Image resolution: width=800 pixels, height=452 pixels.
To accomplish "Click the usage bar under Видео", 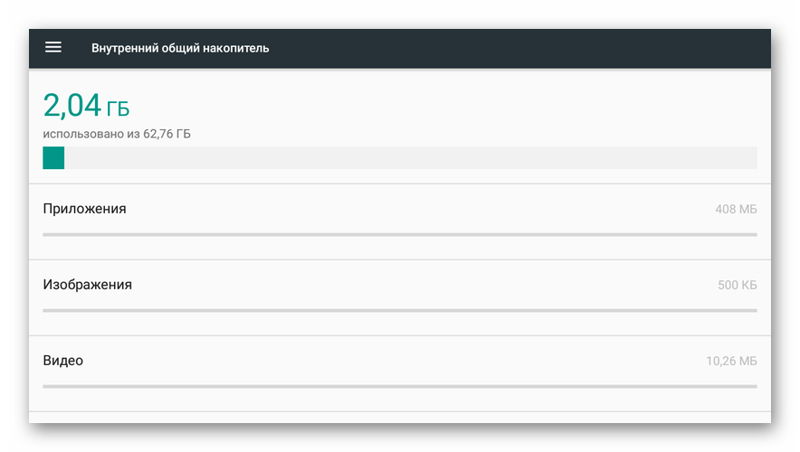I will (399, 386).
